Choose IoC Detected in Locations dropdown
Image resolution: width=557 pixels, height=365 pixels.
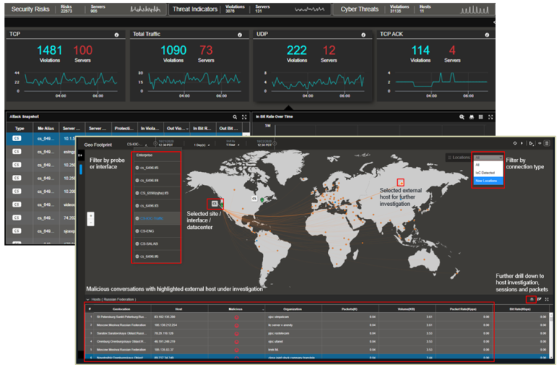point(489,173)
